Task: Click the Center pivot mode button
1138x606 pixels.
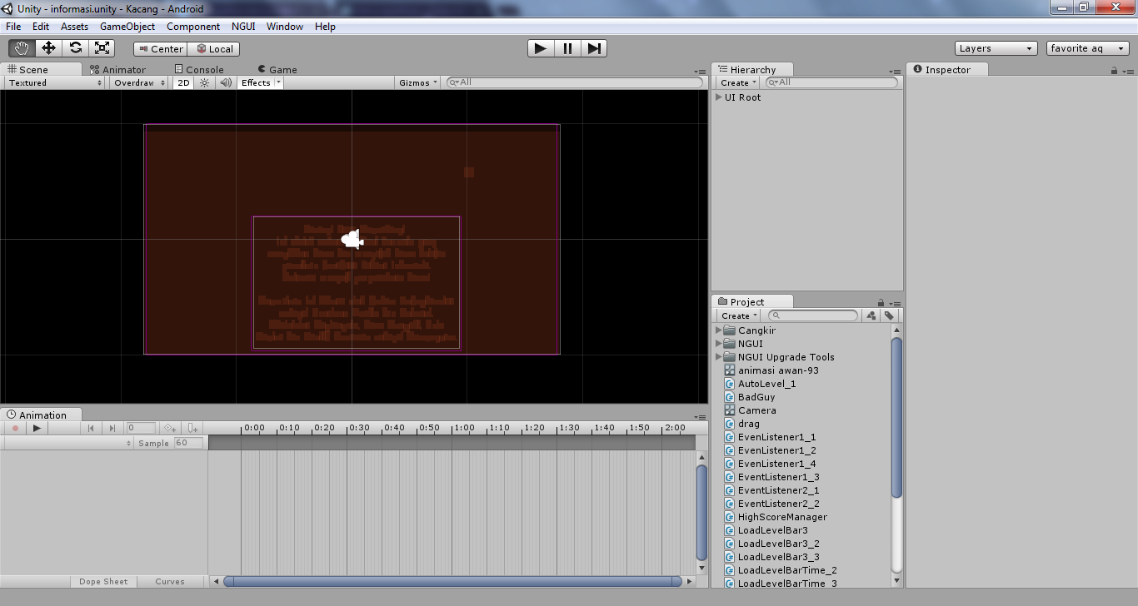Action: (x=161, y=49)
